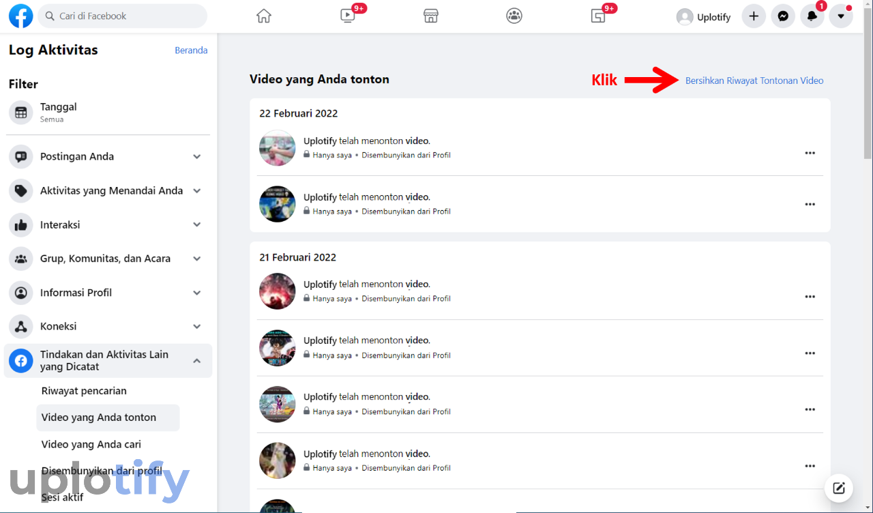This screenshot has height=513, width=873.
Task: Open the account dropdown arrow menu
Action: tap(841, 16)
